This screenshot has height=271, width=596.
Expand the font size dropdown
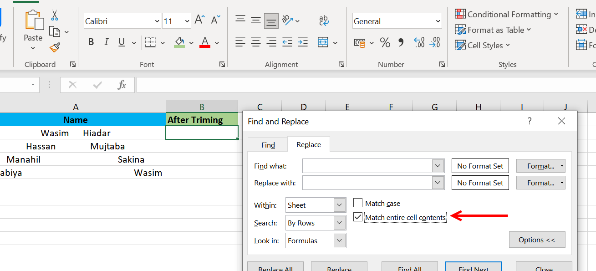[x=188, y=21]
